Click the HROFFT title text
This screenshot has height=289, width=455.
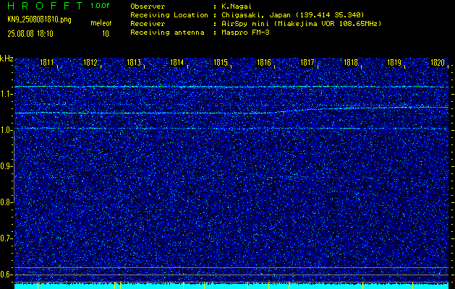tap(46, 6)
